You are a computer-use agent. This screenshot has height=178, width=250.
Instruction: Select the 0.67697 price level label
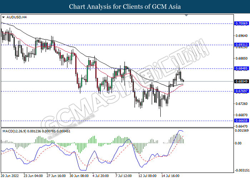(241, 91)
